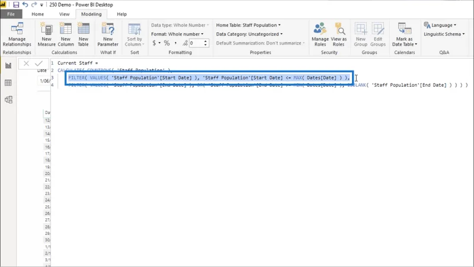The image size is (474, 267).
Task: Open the File menu
Action: [11, 14]
